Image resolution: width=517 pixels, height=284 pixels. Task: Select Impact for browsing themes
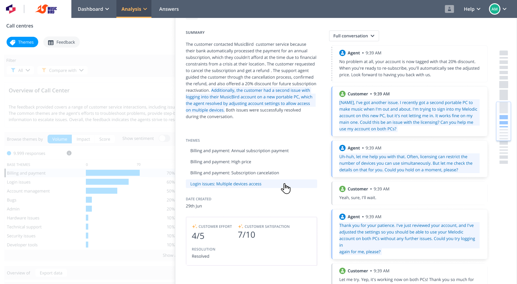83,139
